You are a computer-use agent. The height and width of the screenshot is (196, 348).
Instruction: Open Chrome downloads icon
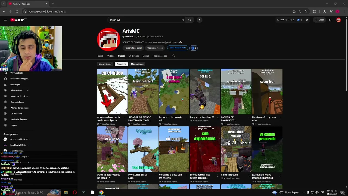(324, 11)
